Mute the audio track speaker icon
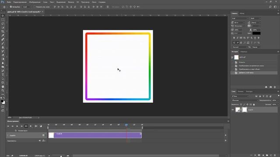This screenshot has width=280, height=157. point(40,140)
